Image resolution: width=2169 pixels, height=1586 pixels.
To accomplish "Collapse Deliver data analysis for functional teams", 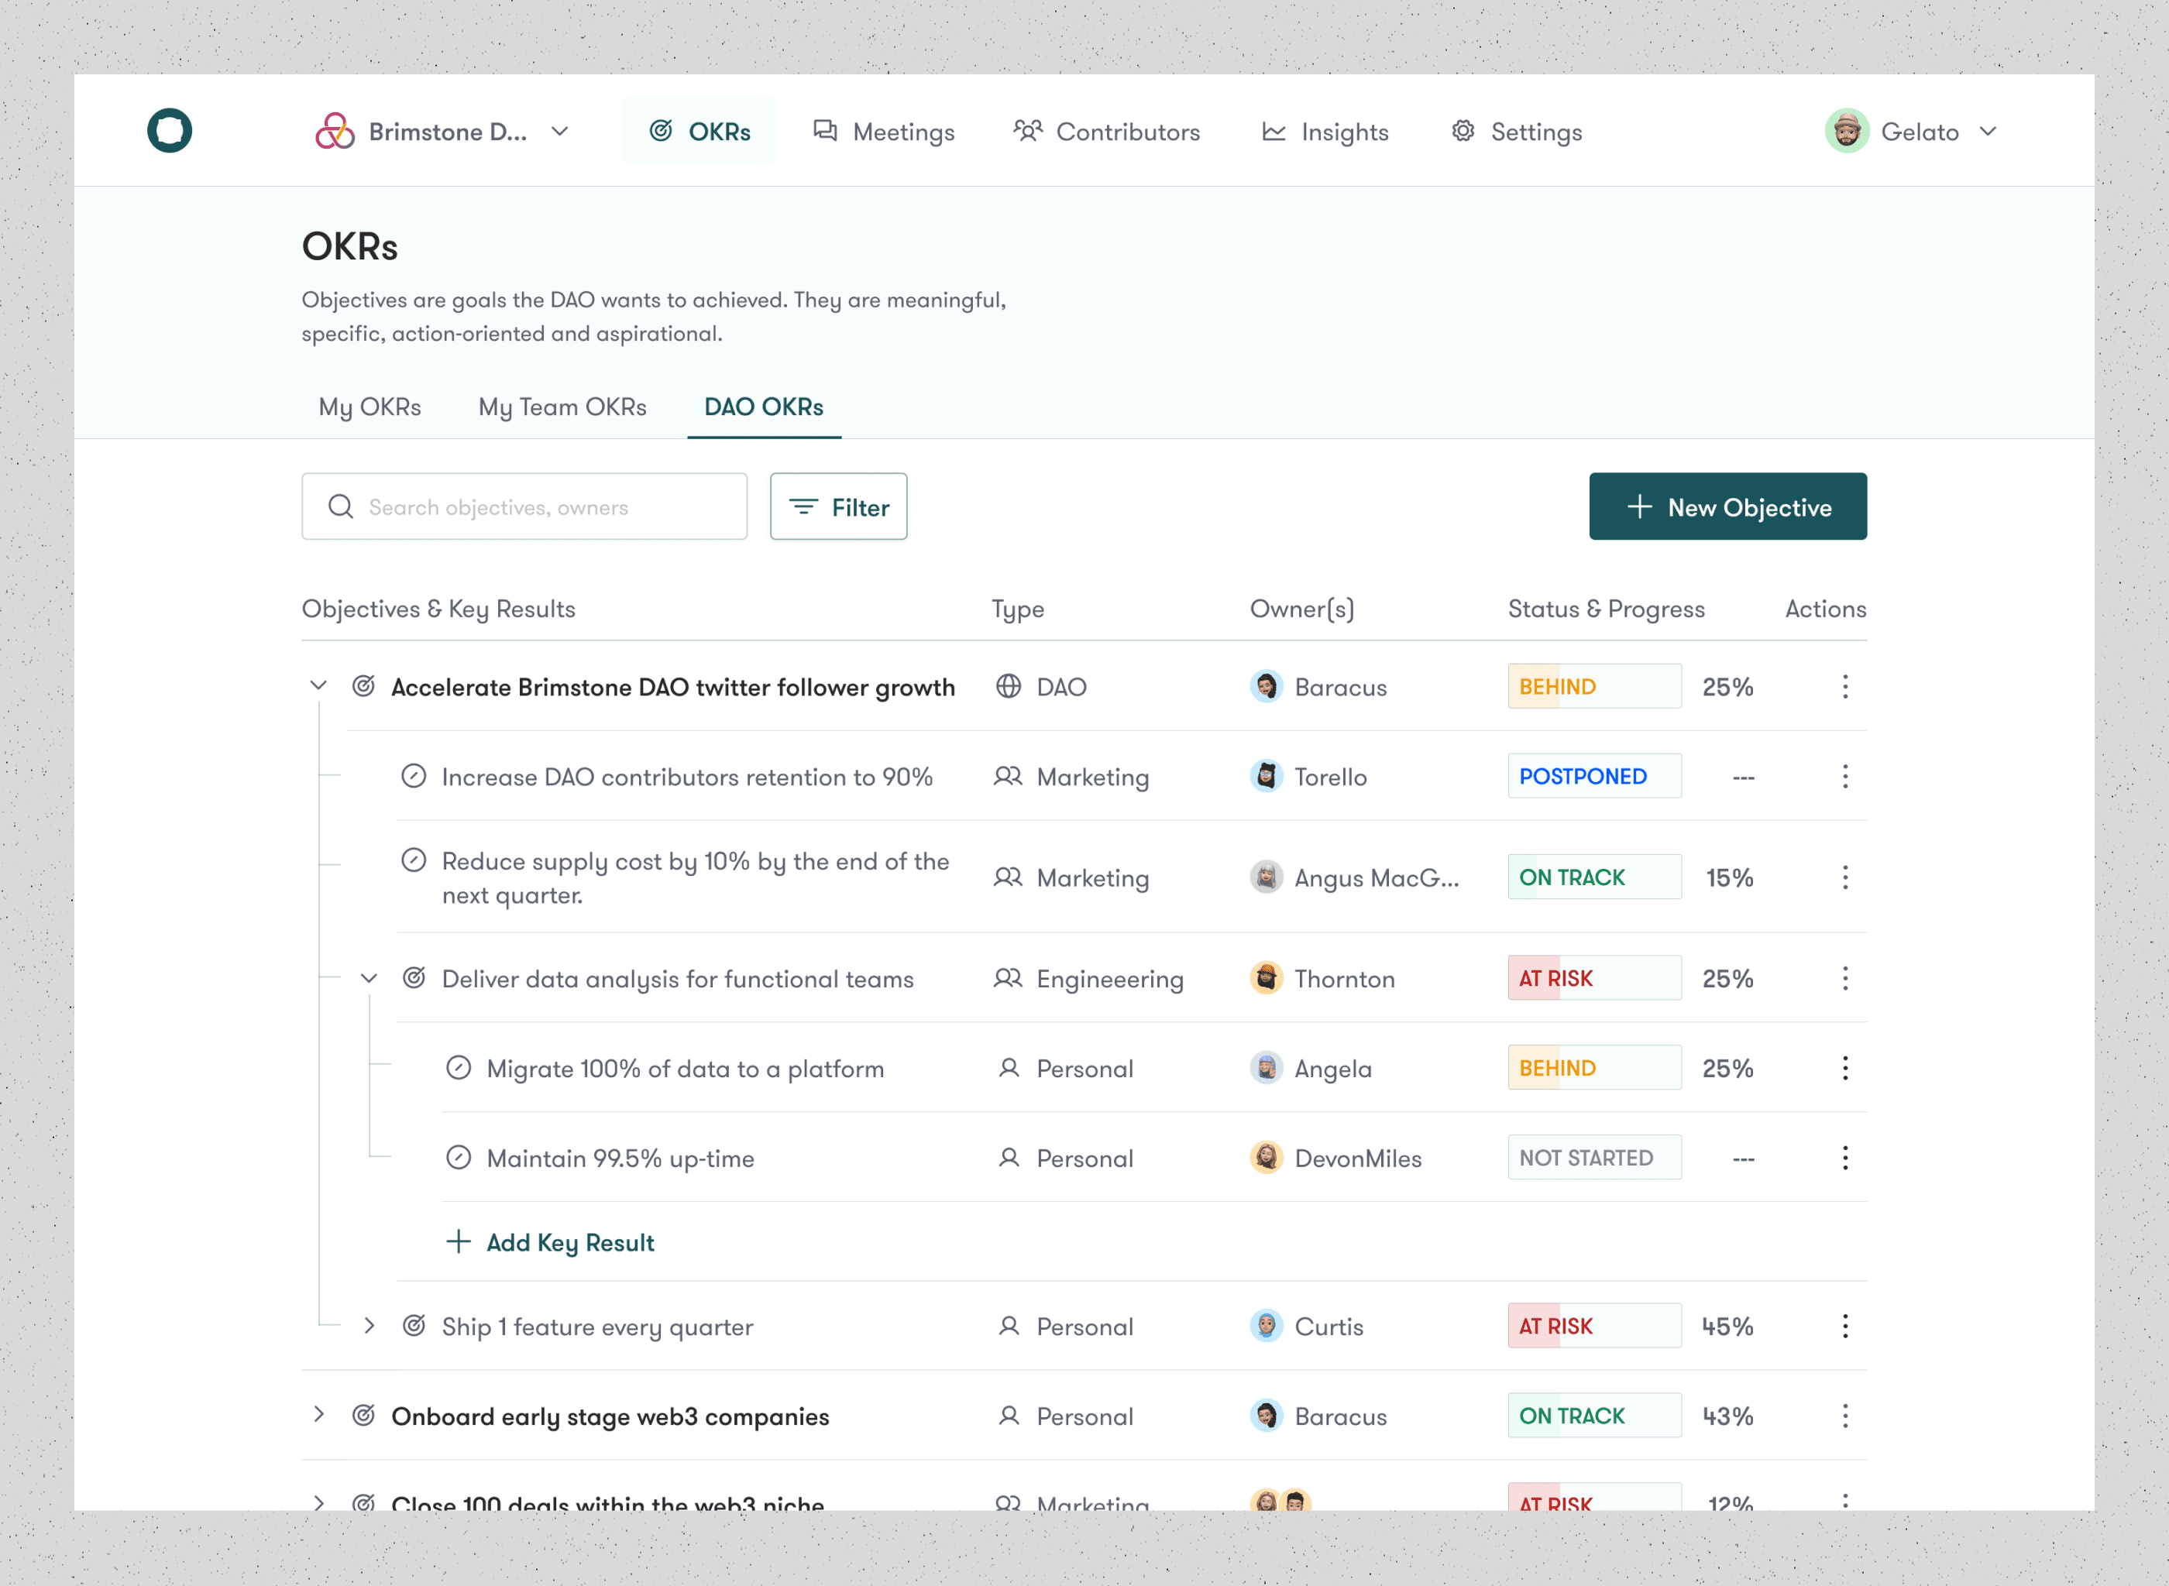I will point(369,978).
